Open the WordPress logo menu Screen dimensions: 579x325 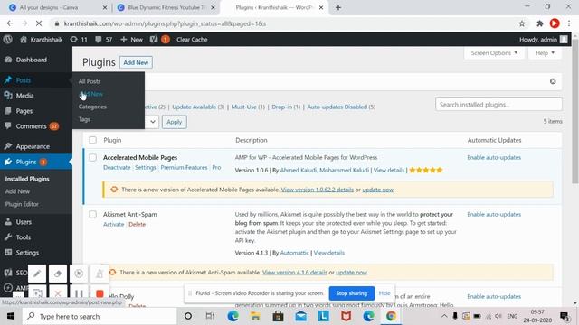pos(8,39)
